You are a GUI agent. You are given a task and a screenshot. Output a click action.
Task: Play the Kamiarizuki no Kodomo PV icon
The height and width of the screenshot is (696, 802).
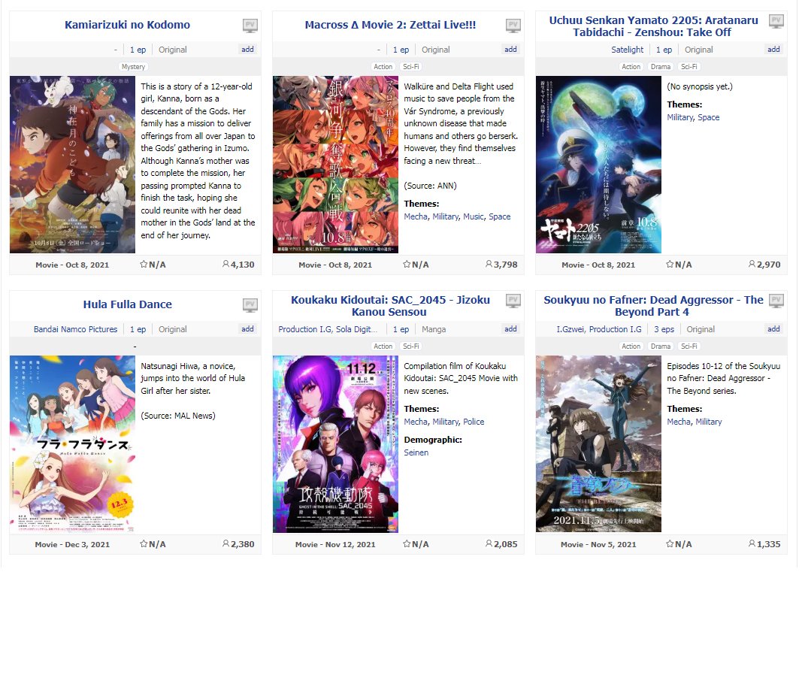click(250, 26)
